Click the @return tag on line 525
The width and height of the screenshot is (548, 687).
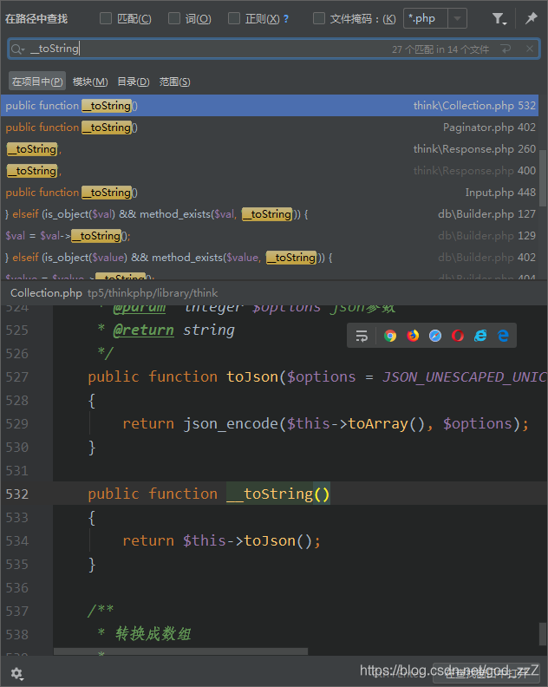[x=144, y=330]
